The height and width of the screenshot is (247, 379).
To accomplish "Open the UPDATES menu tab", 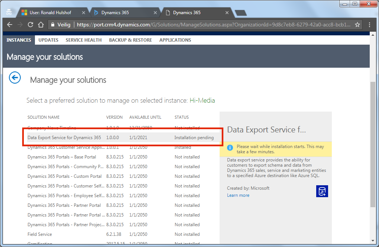I will coord(48,40).
